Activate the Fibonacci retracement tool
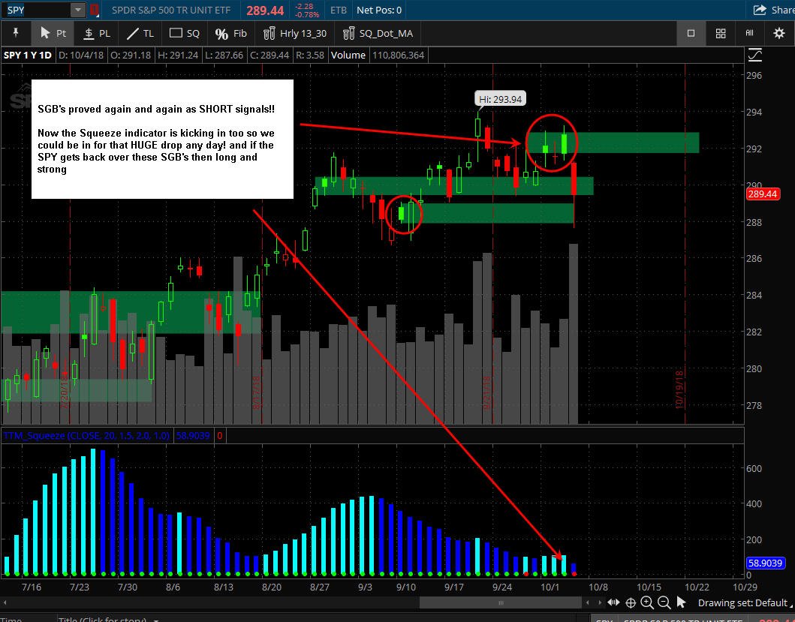795x622 pixels. pyautogui.click(x=230, y=34)
